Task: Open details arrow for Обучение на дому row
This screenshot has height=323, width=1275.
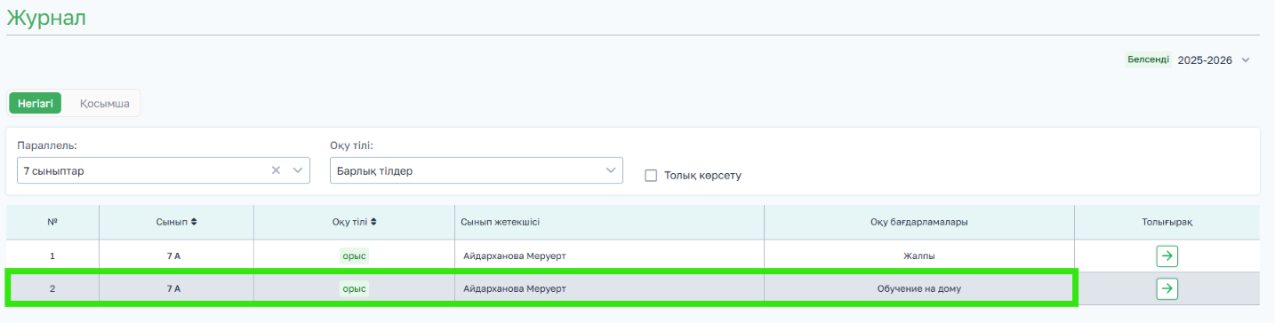Action: [x=1167, y=288]
